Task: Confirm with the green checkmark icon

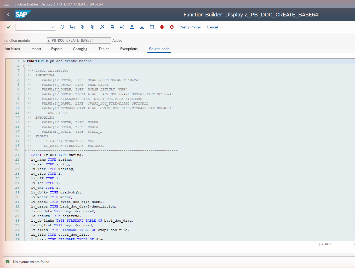Action: 9,27
